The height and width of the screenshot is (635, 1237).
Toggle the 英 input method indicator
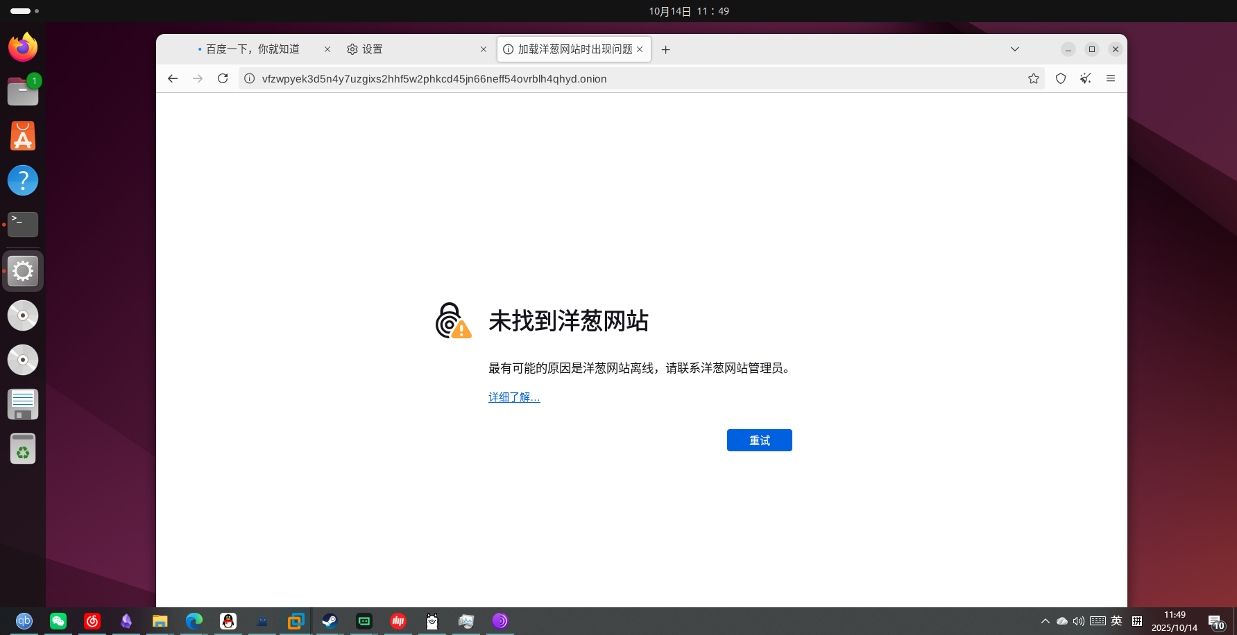pos(1116,621)
